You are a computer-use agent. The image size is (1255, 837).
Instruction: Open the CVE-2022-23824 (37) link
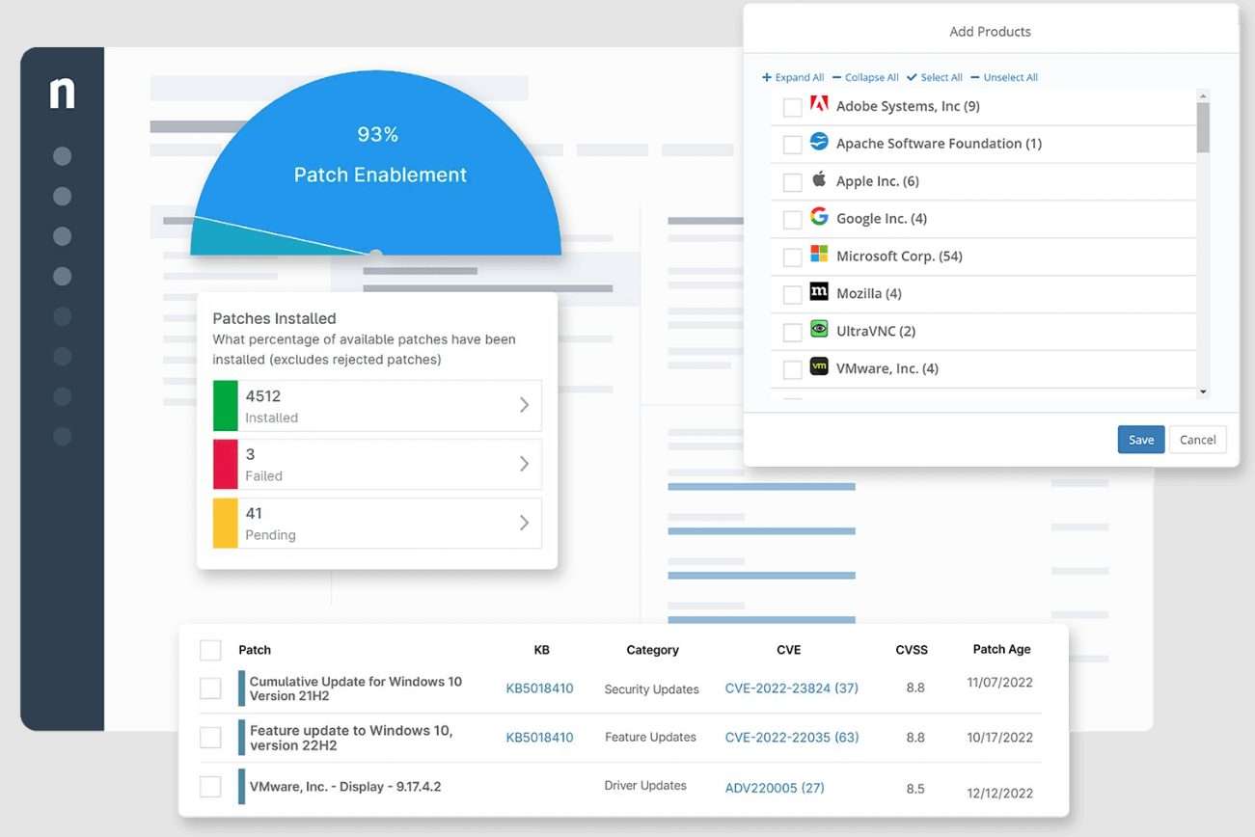point(792,688)
